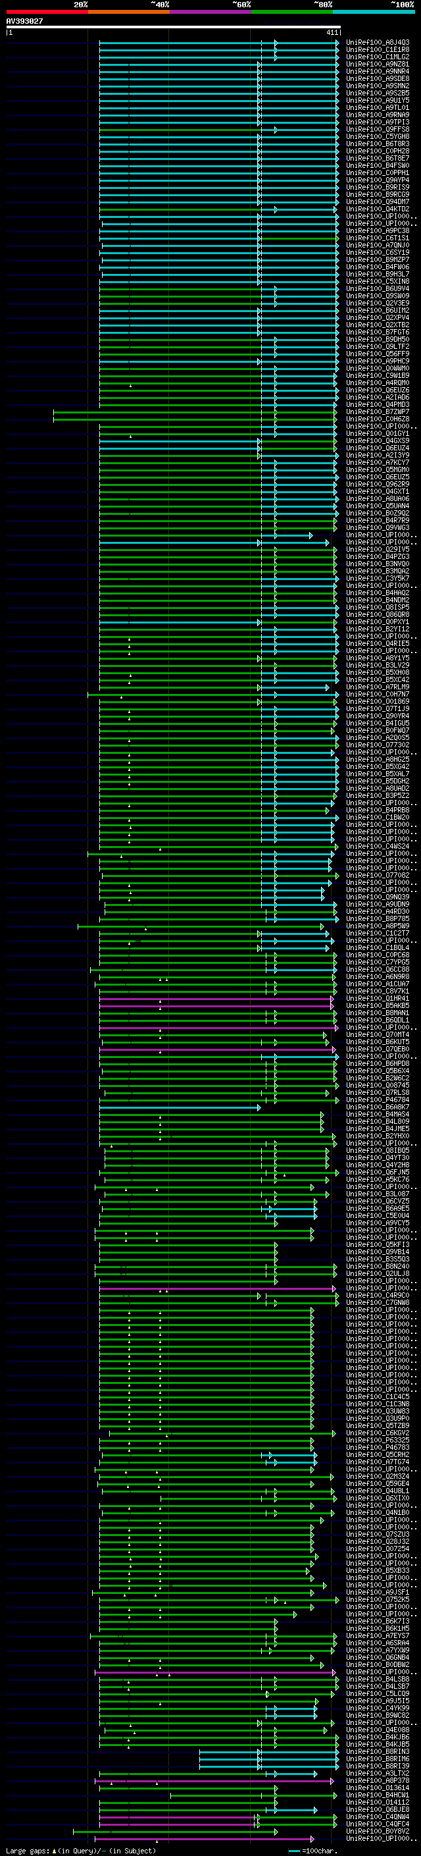Select hit UniRef100_A9TPI3

(x=378, y=122)
